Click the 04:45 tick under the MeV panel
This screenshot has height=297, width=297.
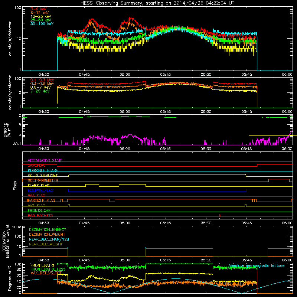pos(84,112)
